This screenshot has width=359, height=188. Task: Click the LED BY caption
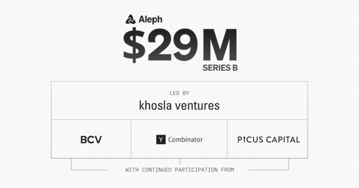pos(179,93)
